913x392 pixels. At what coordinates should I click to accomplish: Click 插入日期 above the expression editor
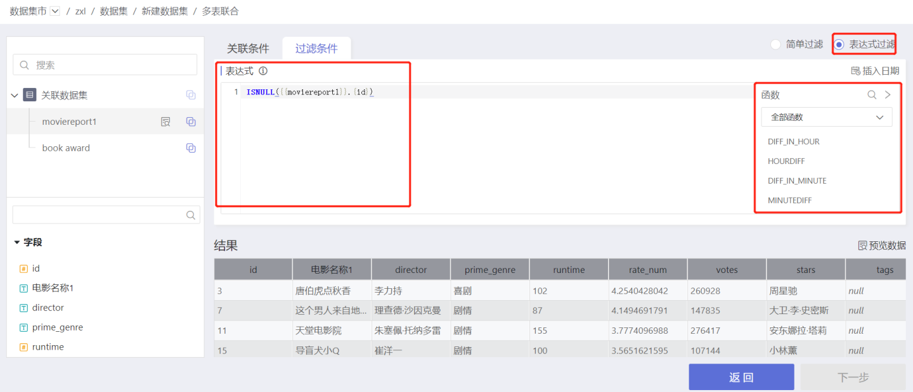click(874, 71)
